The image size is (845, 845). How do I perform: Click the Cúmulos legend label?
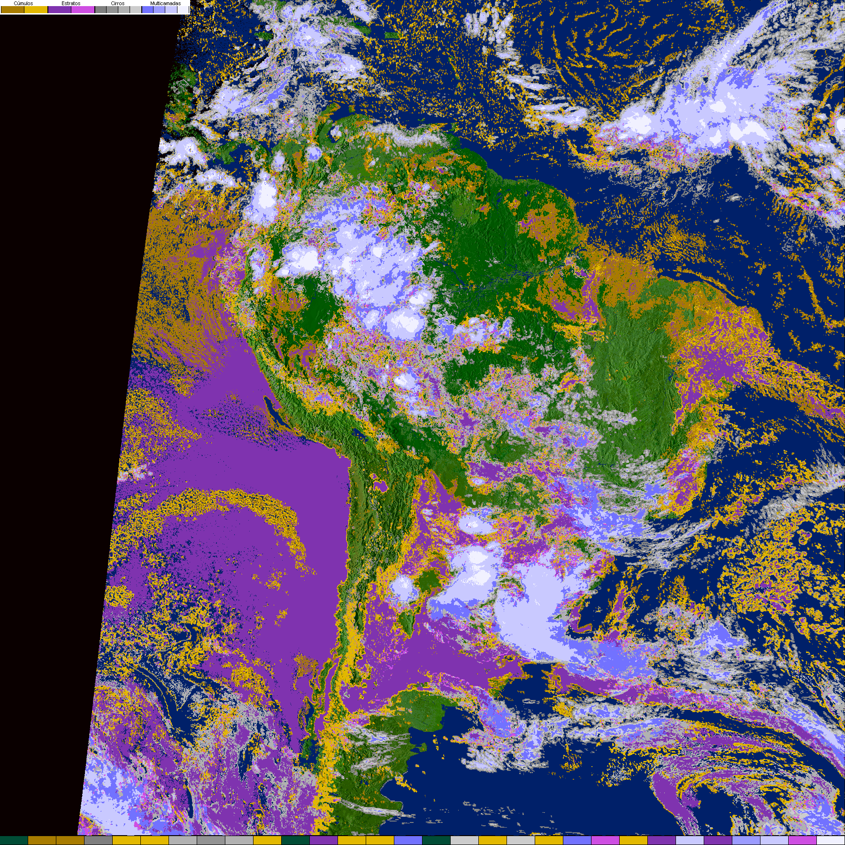[23, 3]
